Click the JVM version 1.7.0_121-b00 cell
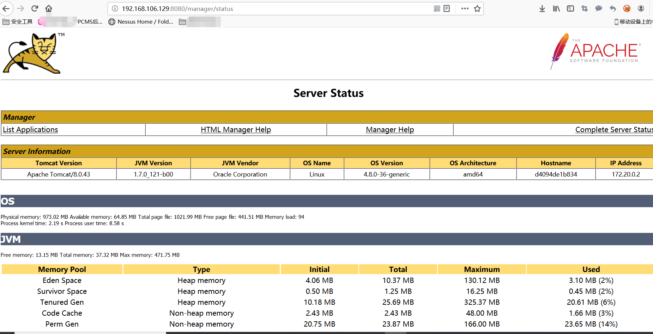Viewport: 653px width, 334px height. coord(153,174)
